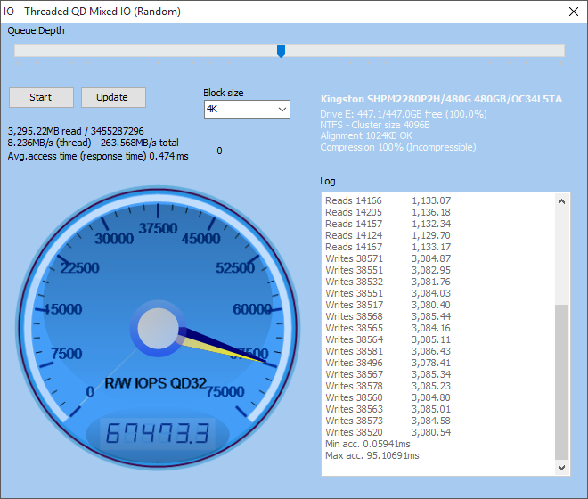
Task: Click the Queue Depth slider track right of the thumb
Action: pyautogui.click(x=424, y=50)
